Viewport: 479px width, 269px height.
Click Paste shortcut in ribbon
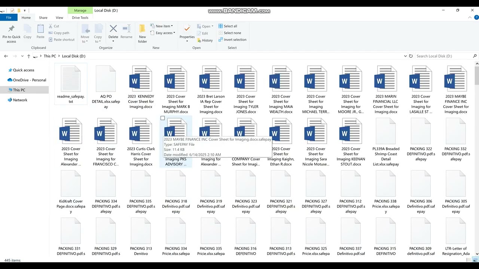coord(61,40)
